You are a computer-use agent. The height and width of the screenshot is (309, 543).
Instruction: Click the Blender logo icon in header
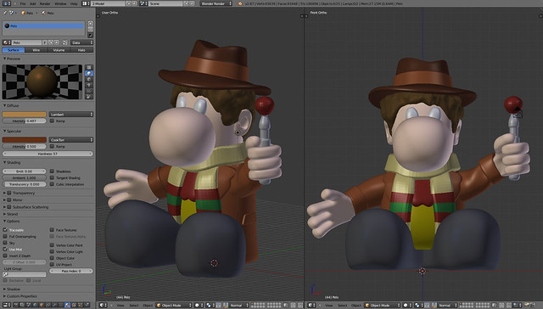click(241, 3)
